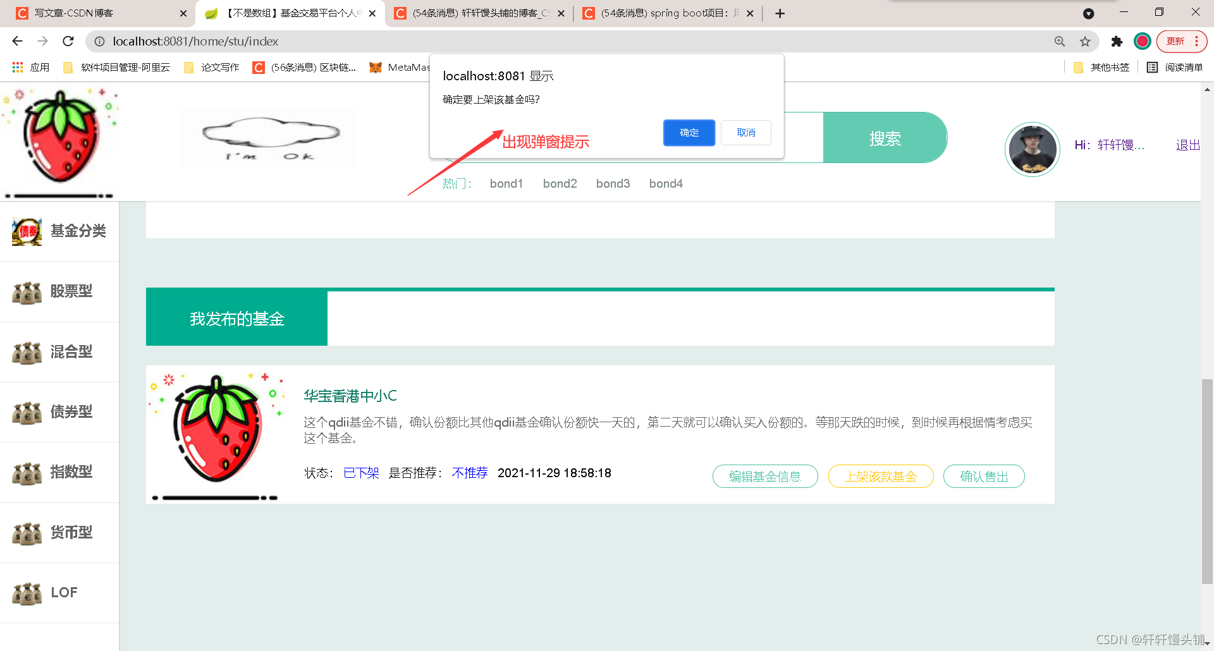Image resolution: width=1214 pixels, height=651 pixels.
Task: Open 软件项目管理-阿里云 bookmark folder
Action: pyautogui.click(x=117, y=67)
